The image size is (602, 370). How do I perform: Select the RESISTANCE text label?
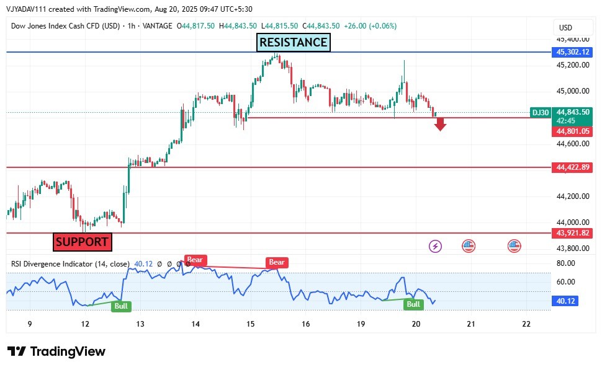(293, 43)
